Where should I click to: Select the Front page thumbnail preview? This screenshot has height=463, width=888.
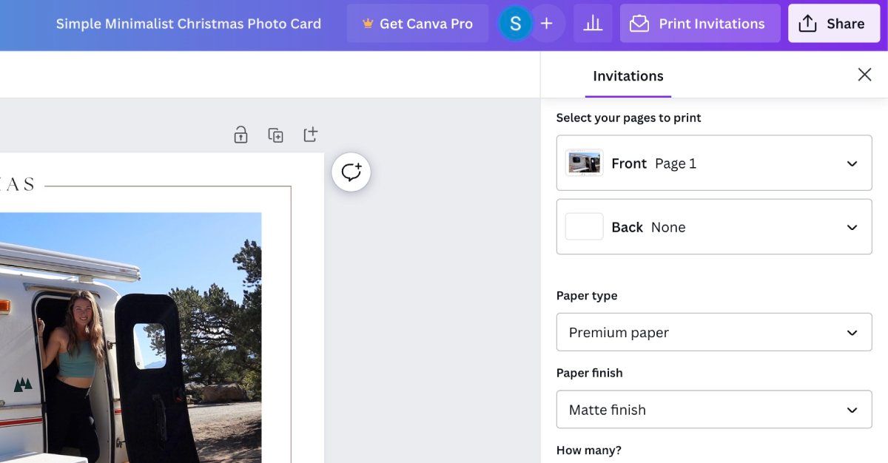pos(584,163)
